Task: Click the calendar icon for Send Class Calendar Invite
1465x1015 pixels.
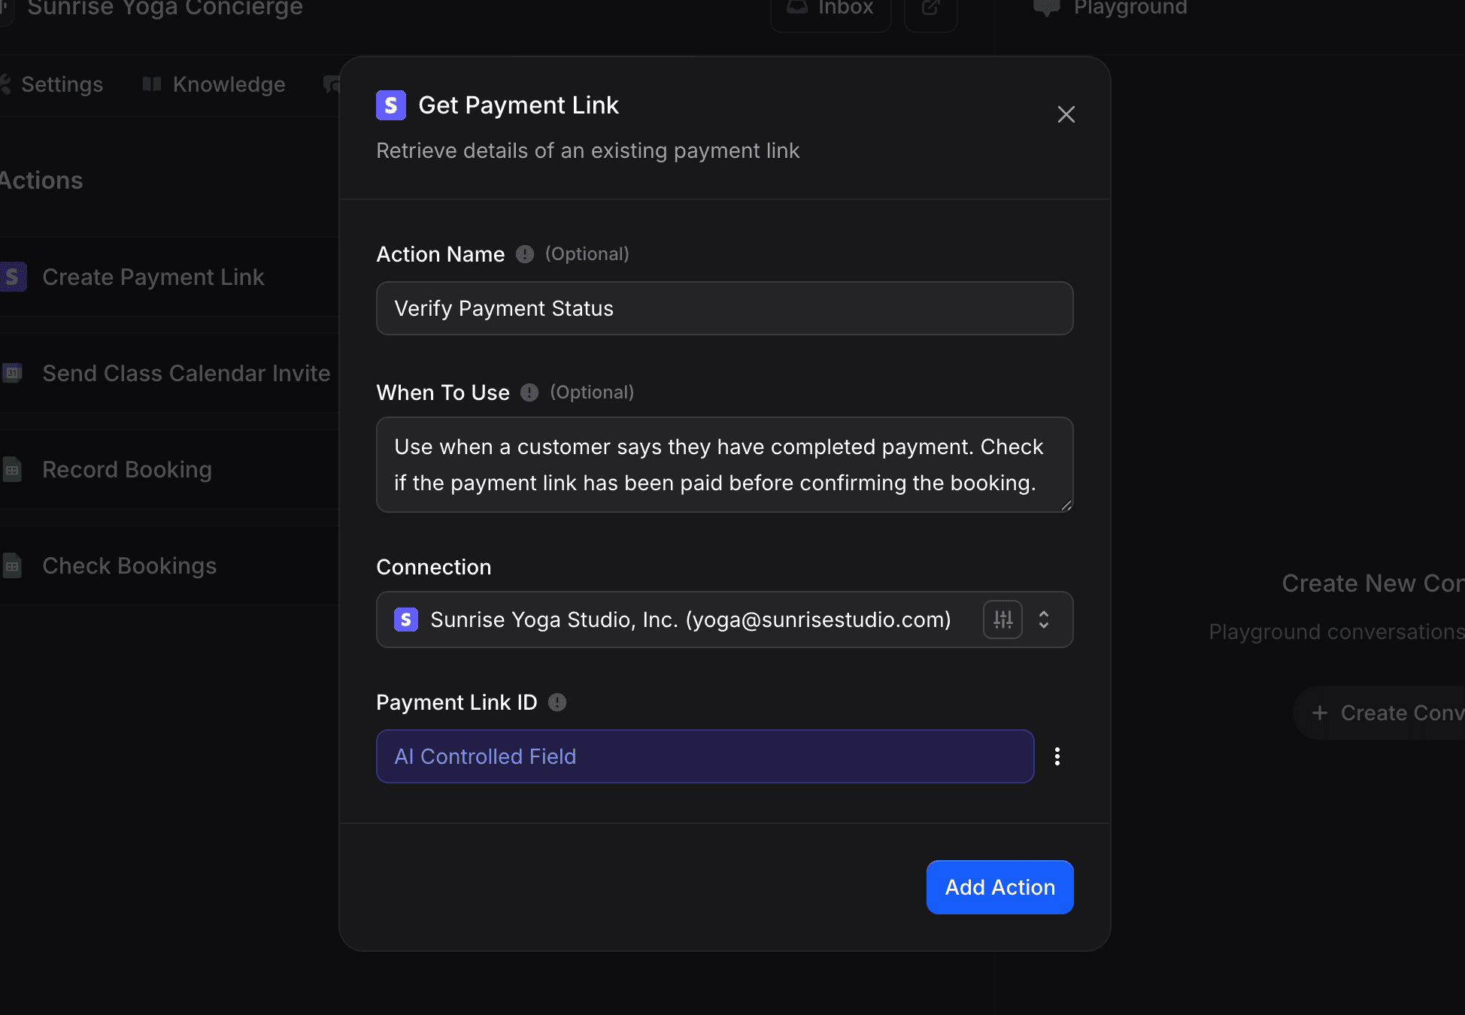Action: tap(13, 373)
